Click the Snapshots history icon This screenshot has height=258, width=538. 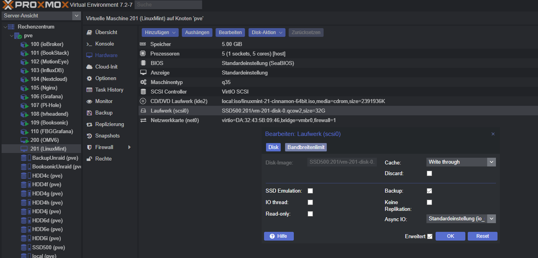[x=89, y=136]
